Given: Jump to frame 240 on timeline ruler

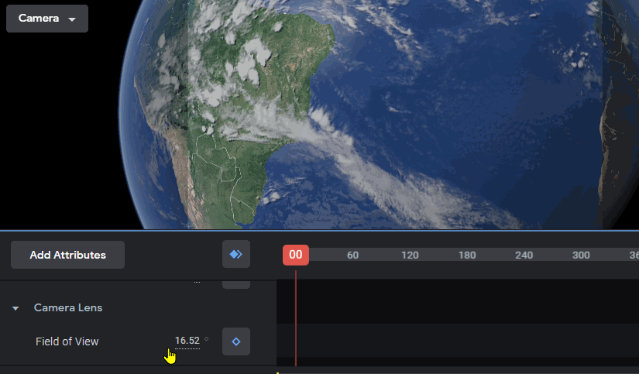Looking at the screenshot, I should tap(524, 255).
